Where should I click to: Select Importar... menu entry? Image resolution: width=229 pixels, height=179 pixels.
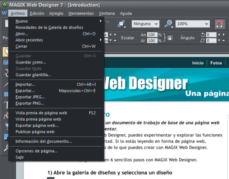click(x=56, y=84)
